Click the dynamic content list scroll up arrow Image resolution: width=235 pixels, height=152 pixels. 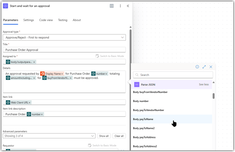[213, 82]
